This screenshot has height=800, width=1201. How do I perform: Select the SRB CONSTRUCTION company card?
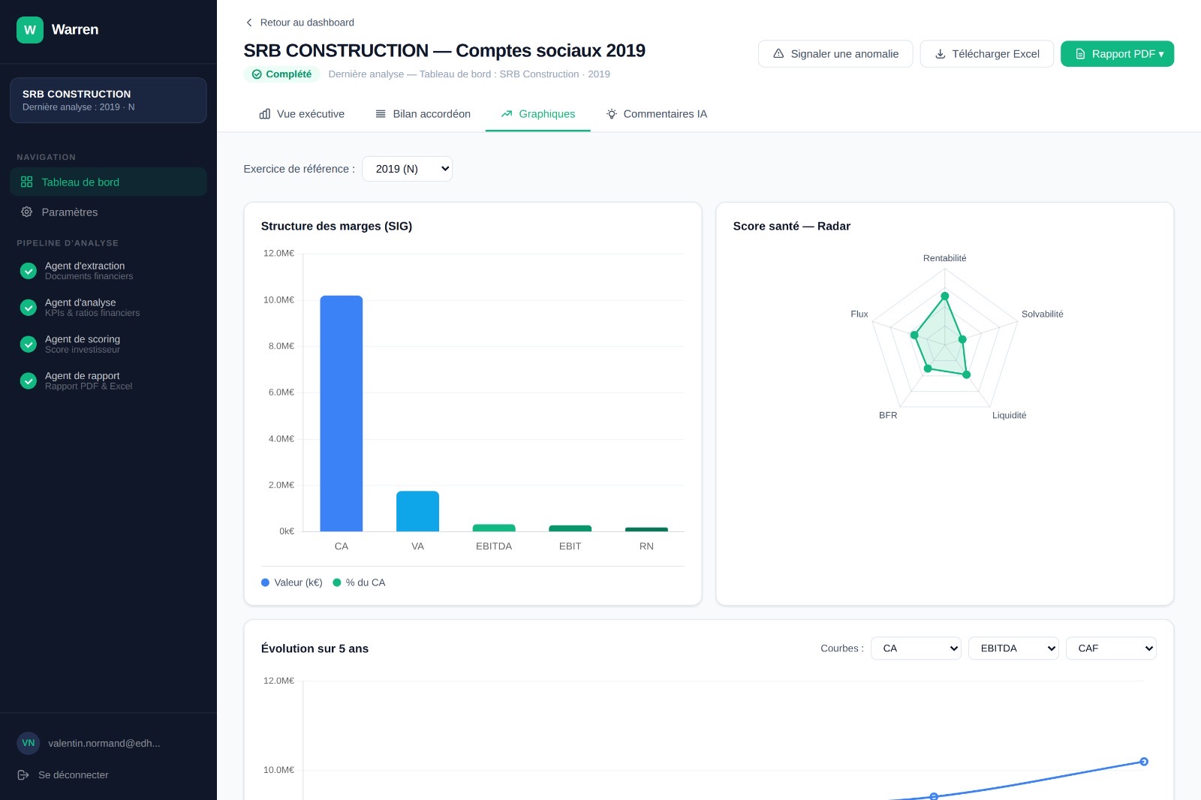108,101
